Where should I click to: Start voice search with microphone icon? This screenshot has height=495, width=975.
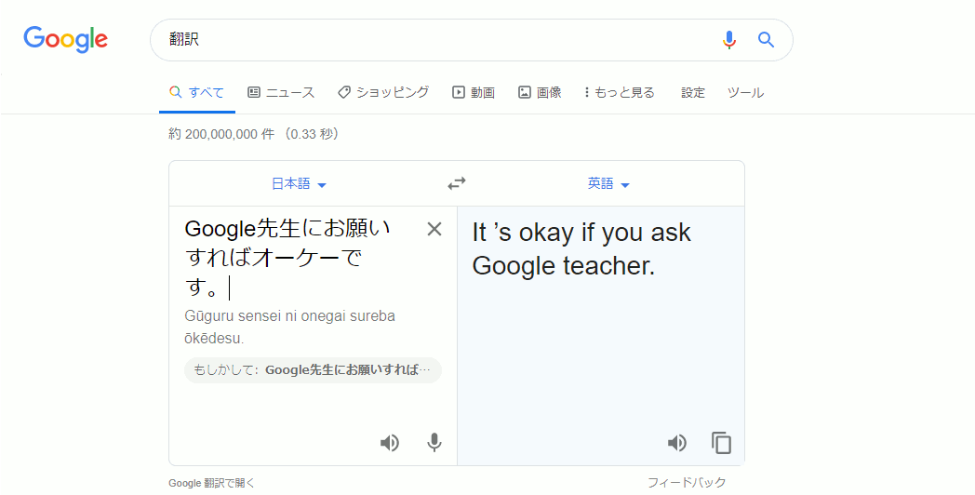coord(729,40)
